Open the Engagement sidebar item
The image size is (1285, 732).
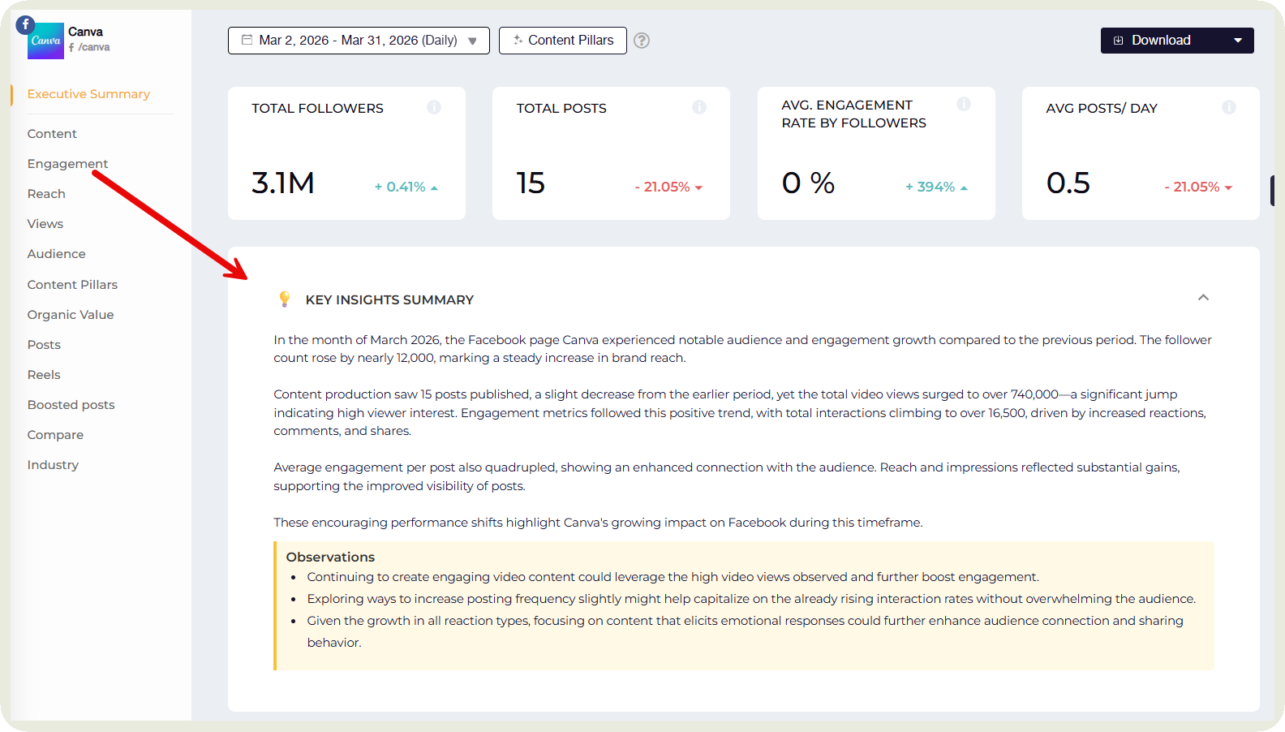pos(67,164)
